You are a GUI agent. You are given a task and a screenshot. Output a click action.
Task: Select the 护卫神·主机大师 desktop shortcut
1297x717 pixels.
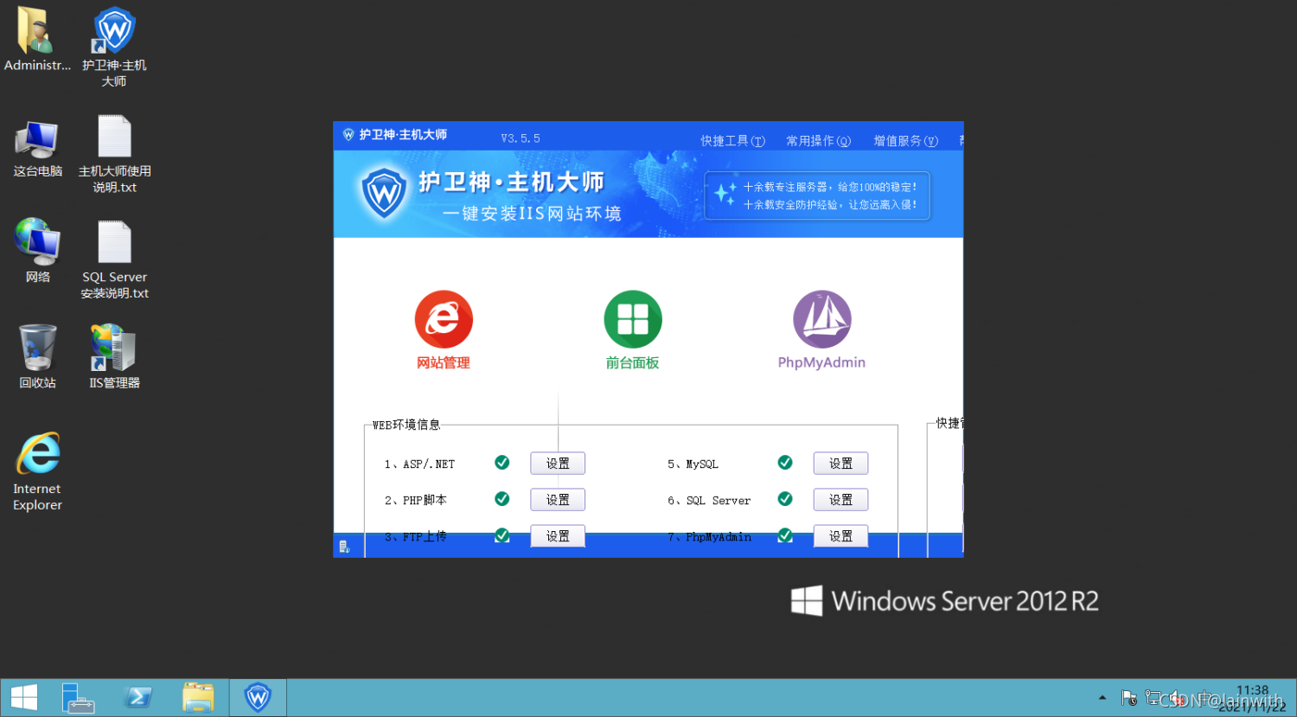point(114,48)
